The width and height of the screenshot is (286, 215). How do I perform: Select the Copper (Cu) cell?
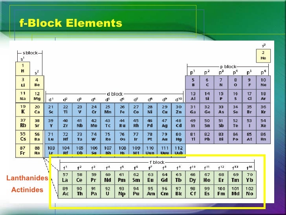[165, 110]
